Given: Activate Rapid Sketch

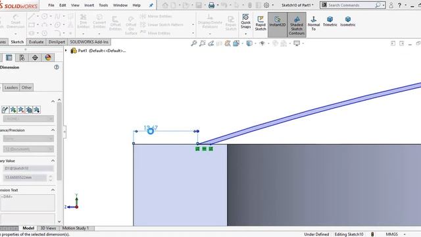Looking at the screenshot, I should [260, 23].
